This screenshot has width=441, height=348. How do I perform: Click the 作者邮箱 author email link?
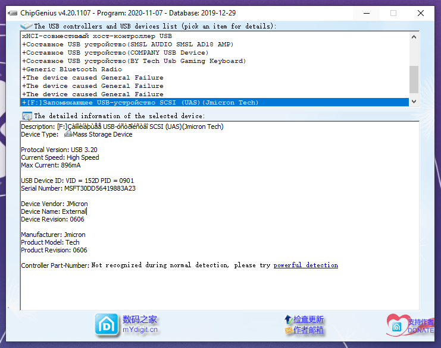[308, 330]
